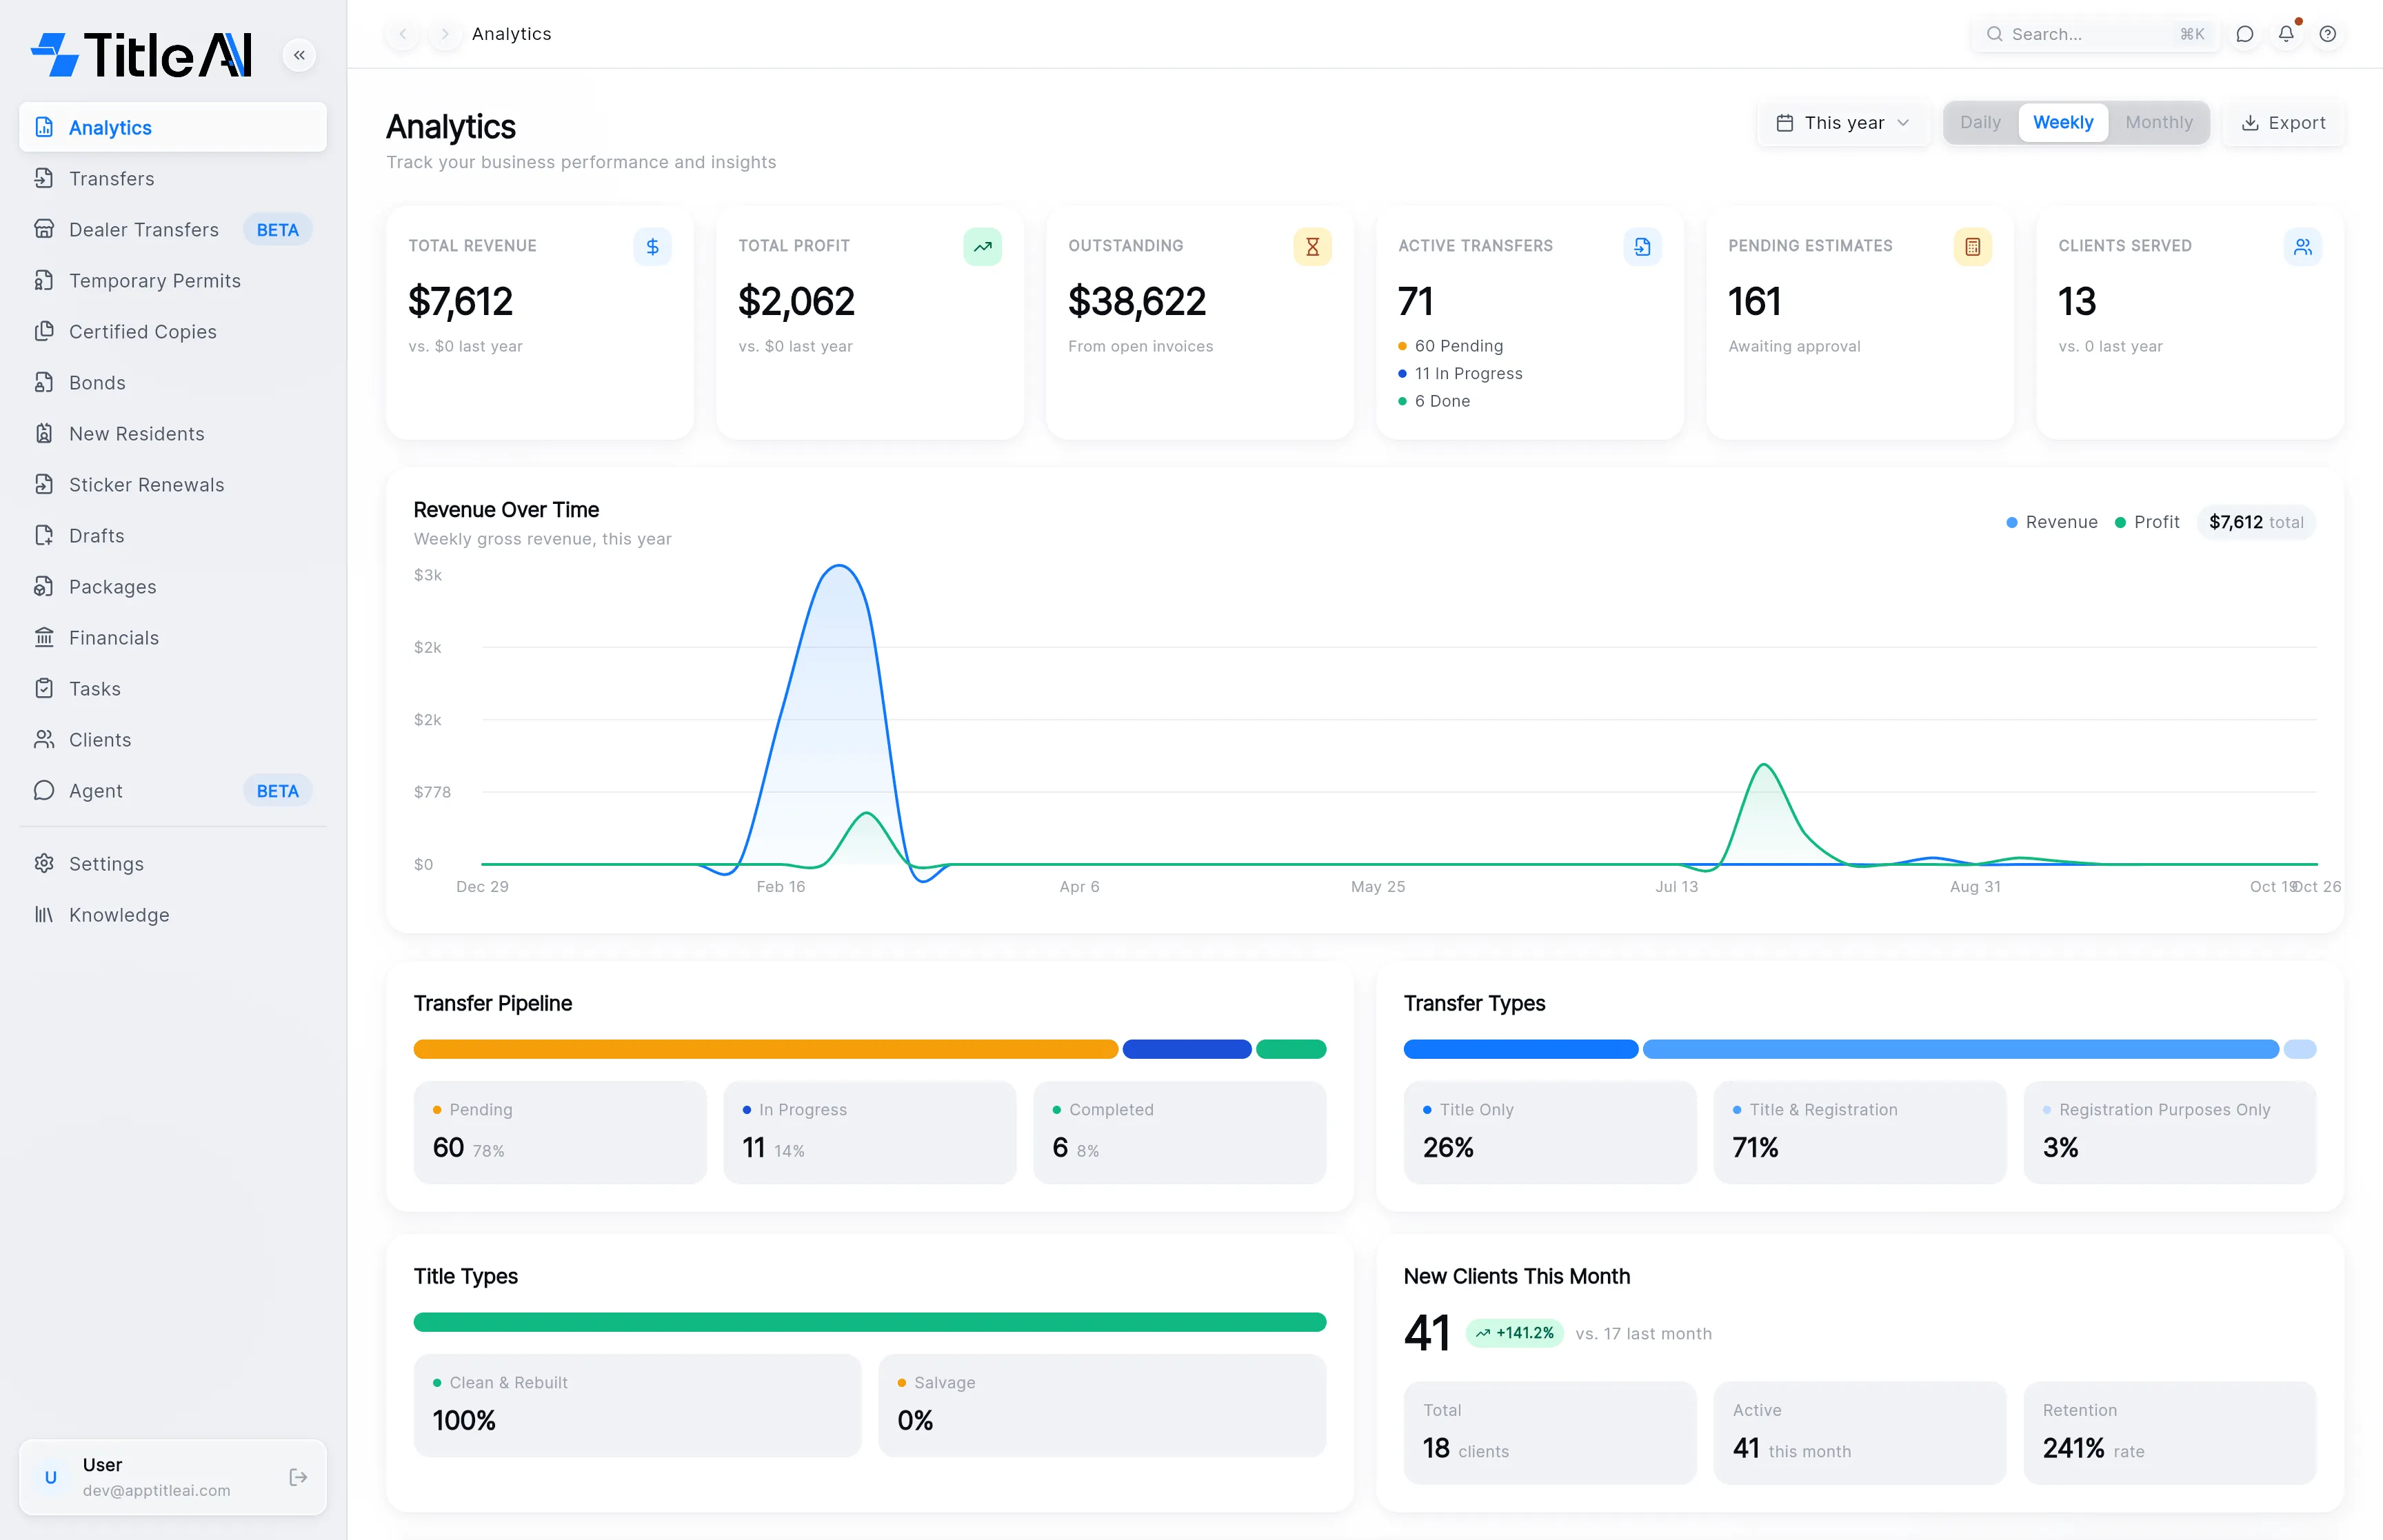This screenshot has height=1540, width=2383.
Task: Click the $7,612 total pill in the chart header
Action: point(2256,522)
